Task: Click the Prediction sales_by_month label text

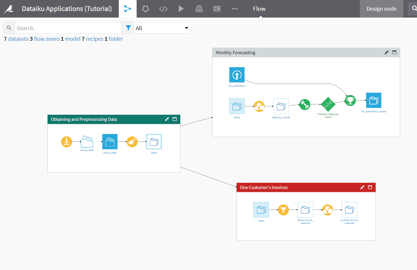Action: 328,116
